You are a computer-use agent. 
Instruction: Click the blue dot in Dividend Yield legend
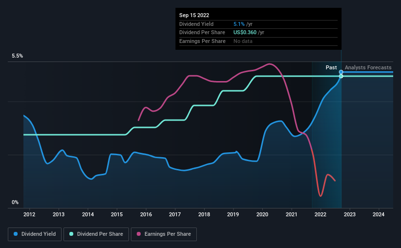pyautogui.click(x=16, y=234)
